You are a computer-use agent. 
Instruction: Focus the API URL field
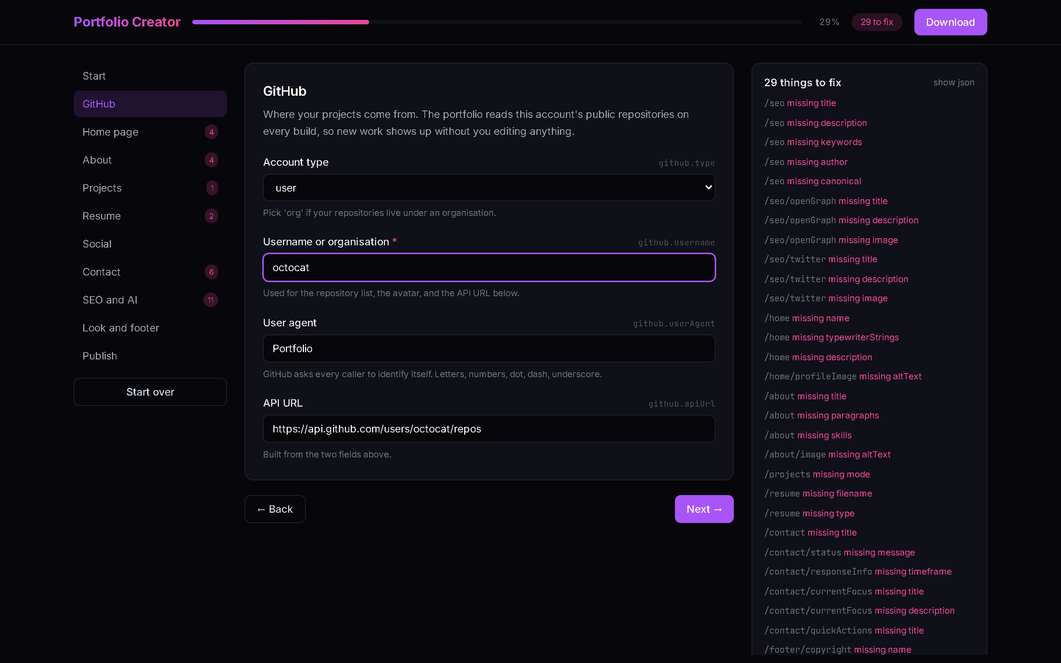489,429
